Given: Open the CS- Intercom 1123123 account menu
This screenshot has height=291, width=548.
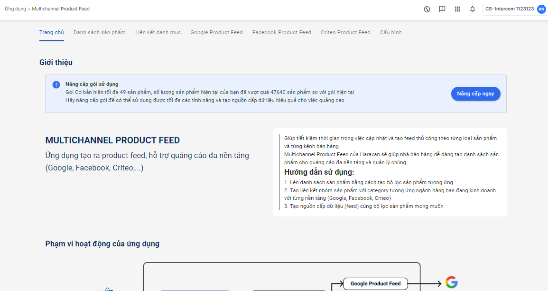Looking at the screenshot, I should (x=514, y=9).
